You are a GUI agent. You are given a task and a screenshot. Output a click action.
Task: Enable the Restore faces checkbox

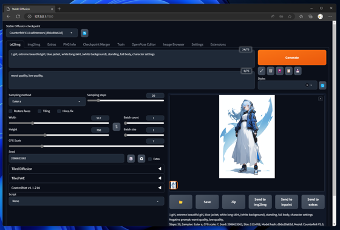pyautogui.click(x=10, y=111)
